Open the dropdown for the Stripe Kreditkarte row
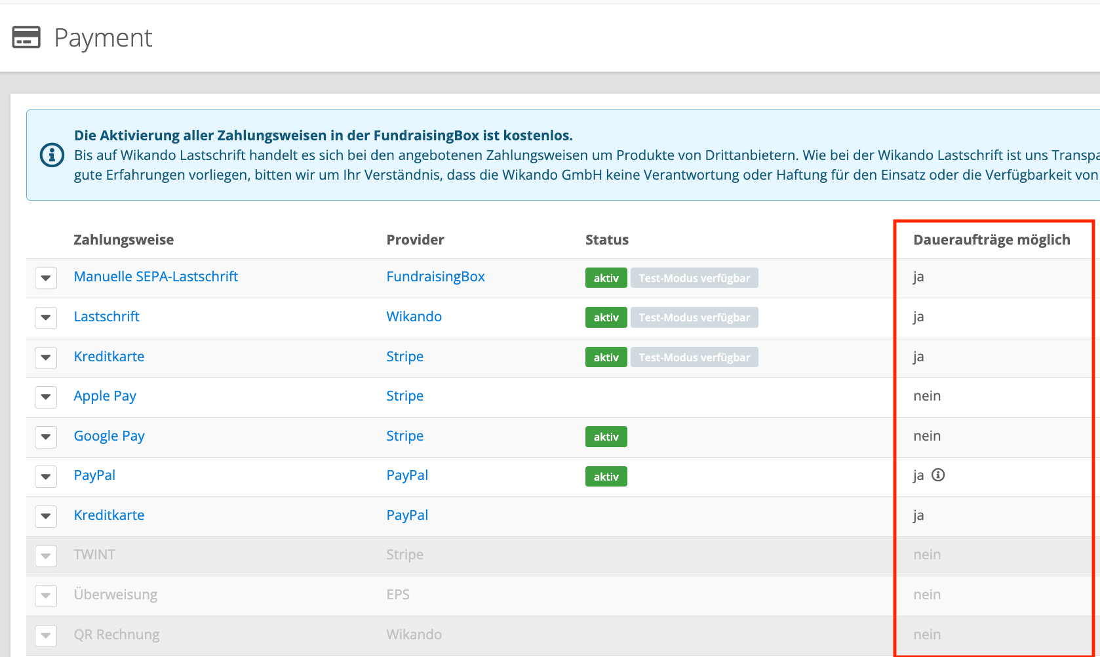The height and width of the screenshot is (657, 1100). coord(46,357)
